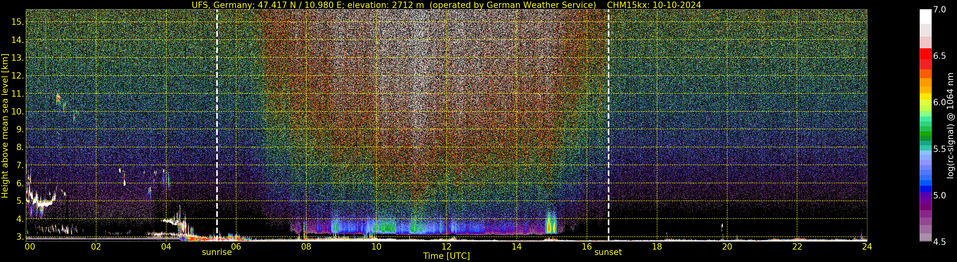Select the white dashed sunrise marker line
The height and width of the screenshot is (262, 957).
pos(217,125)
